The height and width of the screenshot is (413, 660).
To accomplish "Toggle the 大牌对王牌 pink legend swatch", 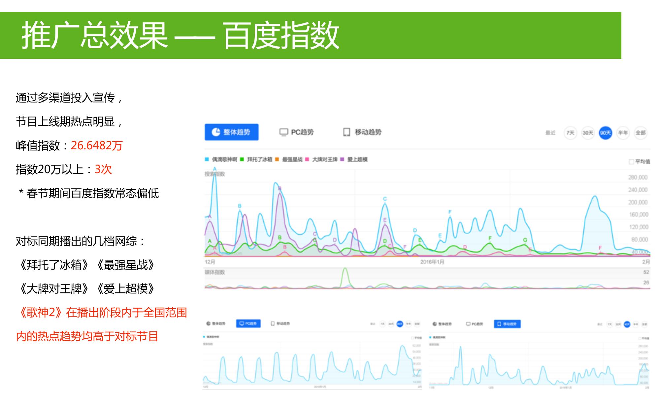I will [307, 159].
